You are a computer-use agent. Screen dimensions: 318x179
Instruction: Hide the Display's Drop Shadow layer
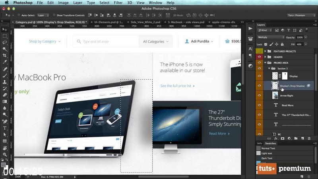pos(260,86)
